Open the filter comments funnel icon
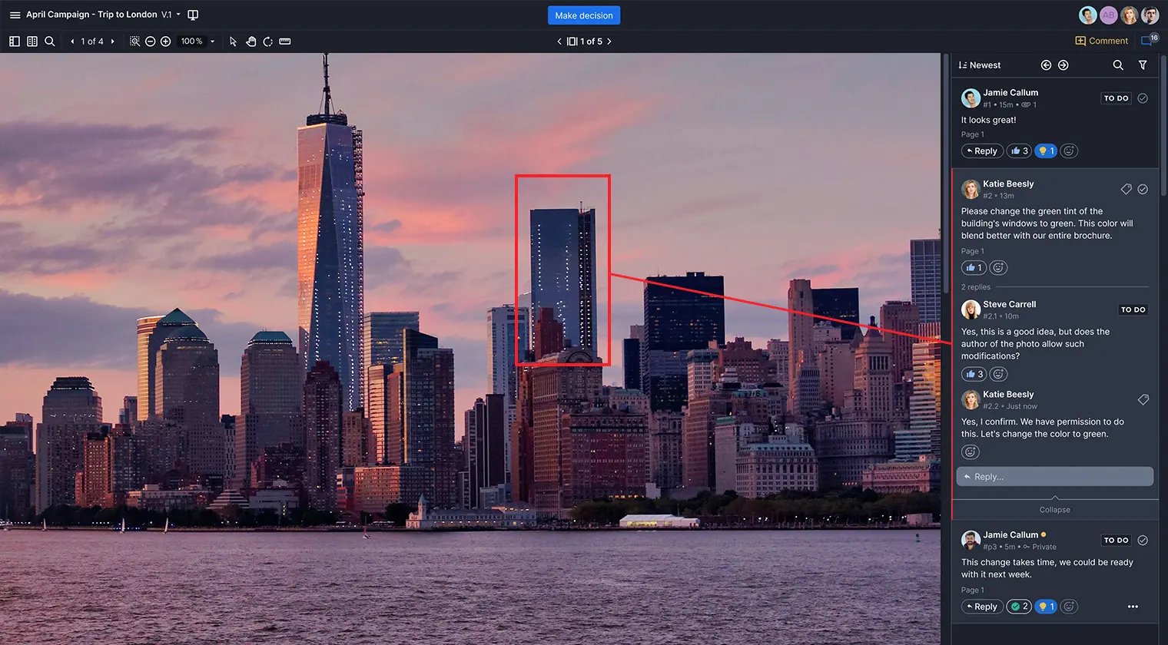This screenshot has height=645, width=1168. pyautogui.click(x=1143, y=65)
